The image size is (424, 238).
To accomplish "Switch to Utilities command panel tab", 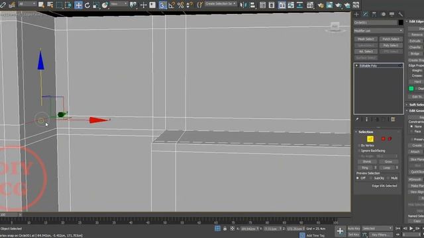I will pos(400,15).
